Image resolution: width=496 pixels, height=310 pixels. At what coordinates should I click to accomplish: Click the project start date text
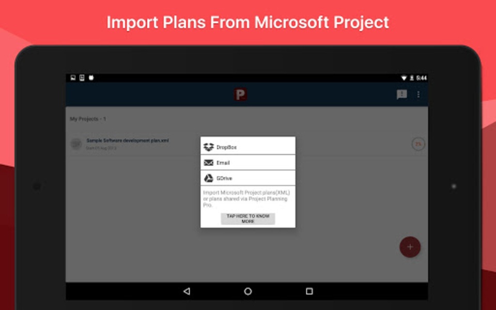coord(101,148)
